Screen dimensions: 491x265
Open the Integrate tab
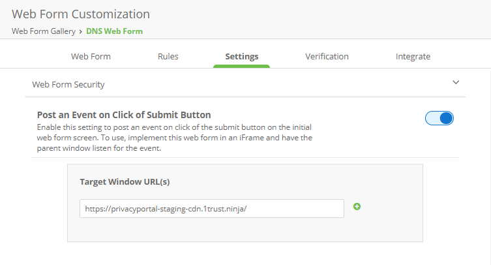413,57
